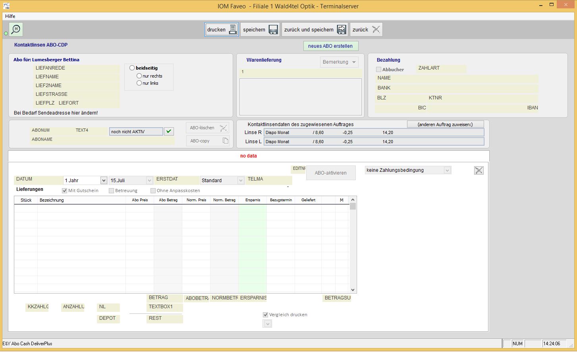The image size is (577, 352).
Task: Click the ABO-löschen delete button
Action: point(208,128)
